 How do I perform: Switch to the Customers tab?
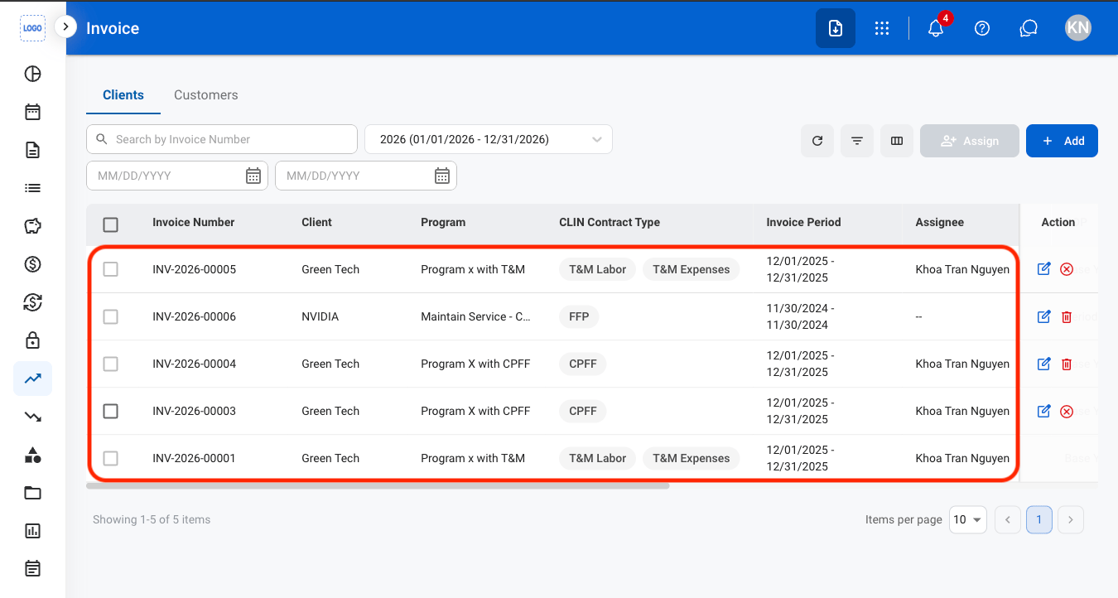[206, 95]
